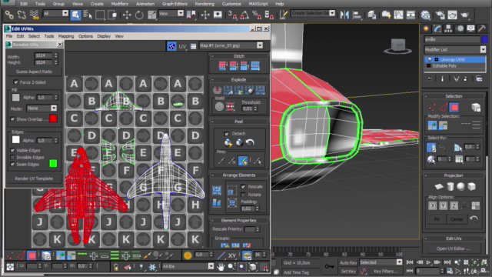Align projection to Z axis
Viewport: 492px width, 277px height.
(x=454, y=205)
